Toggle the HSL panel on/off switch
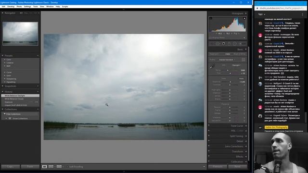 point(209,131)
